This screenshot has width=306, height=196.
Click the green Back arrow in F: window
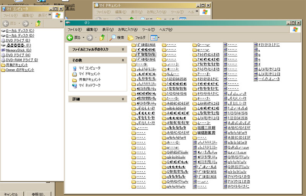[x=70, y=37]
